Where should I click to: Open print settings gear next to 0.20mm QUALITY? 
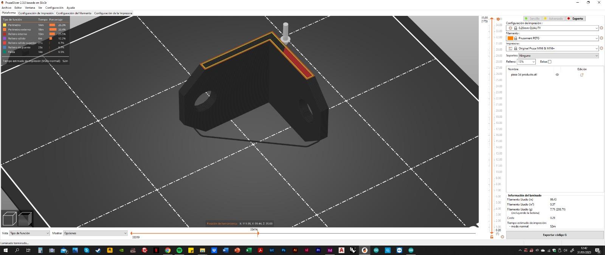coord(602,28)
